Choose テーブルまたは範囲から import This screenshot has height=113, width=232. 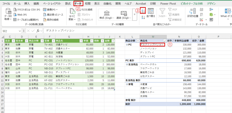(x=26, y=20)
